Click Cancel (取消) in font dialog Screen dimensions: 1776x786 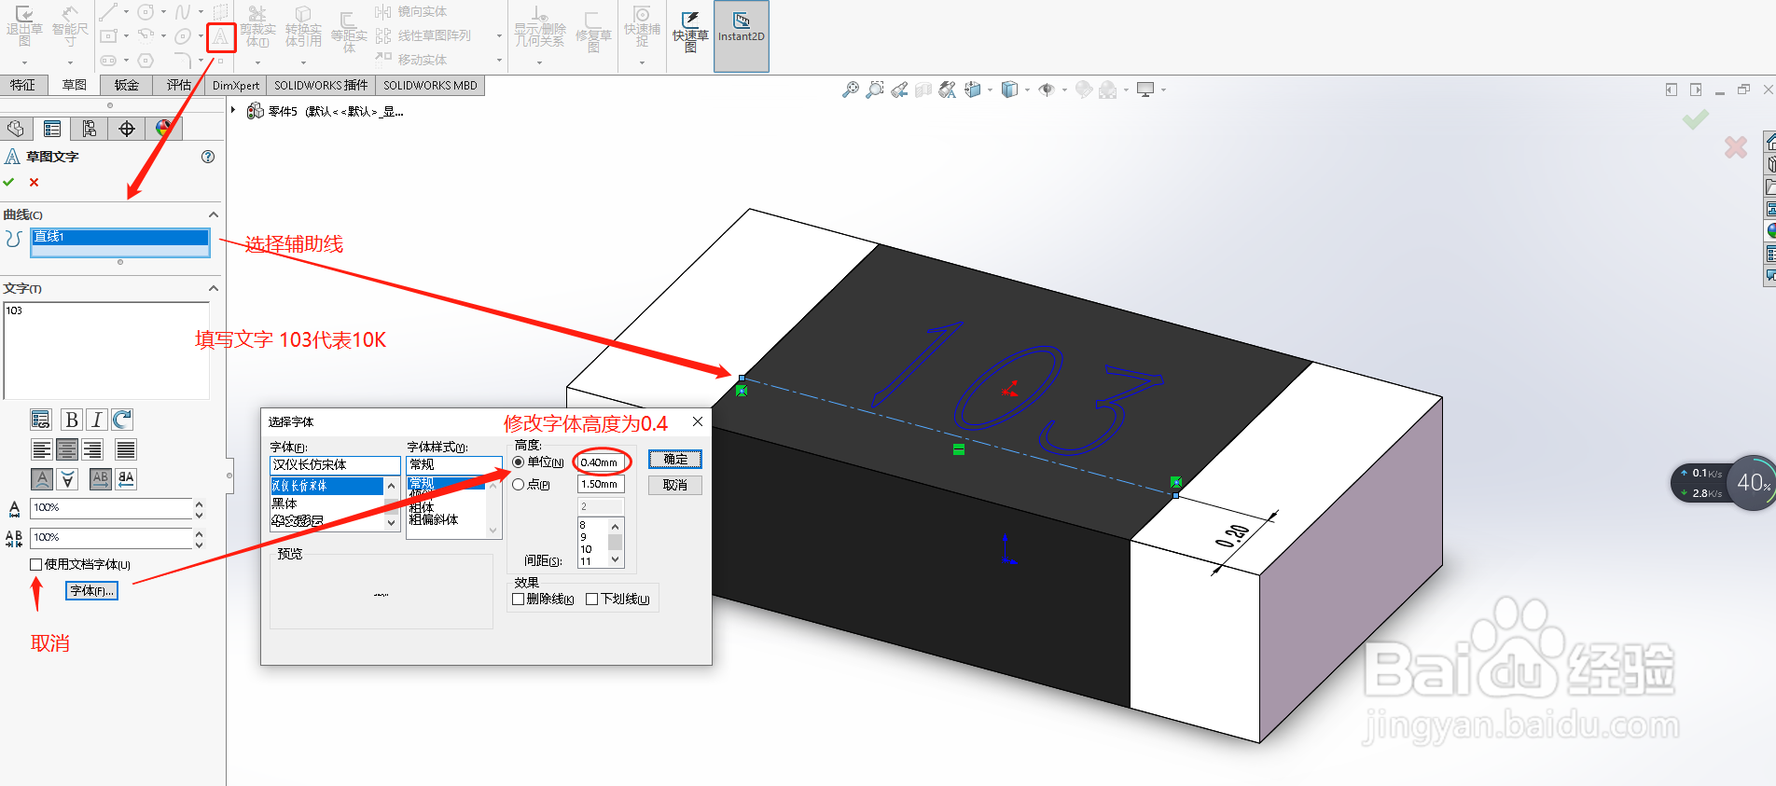(x=675, y=485)
